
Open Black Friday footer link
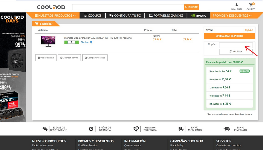tap(177, 145)
